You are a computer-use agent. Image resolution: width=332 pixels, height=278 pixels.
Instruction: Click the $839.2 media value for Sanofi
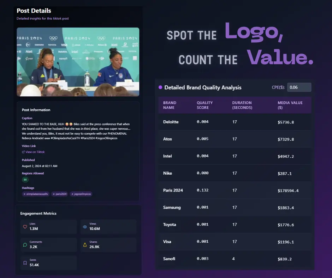tap(285, 259)
